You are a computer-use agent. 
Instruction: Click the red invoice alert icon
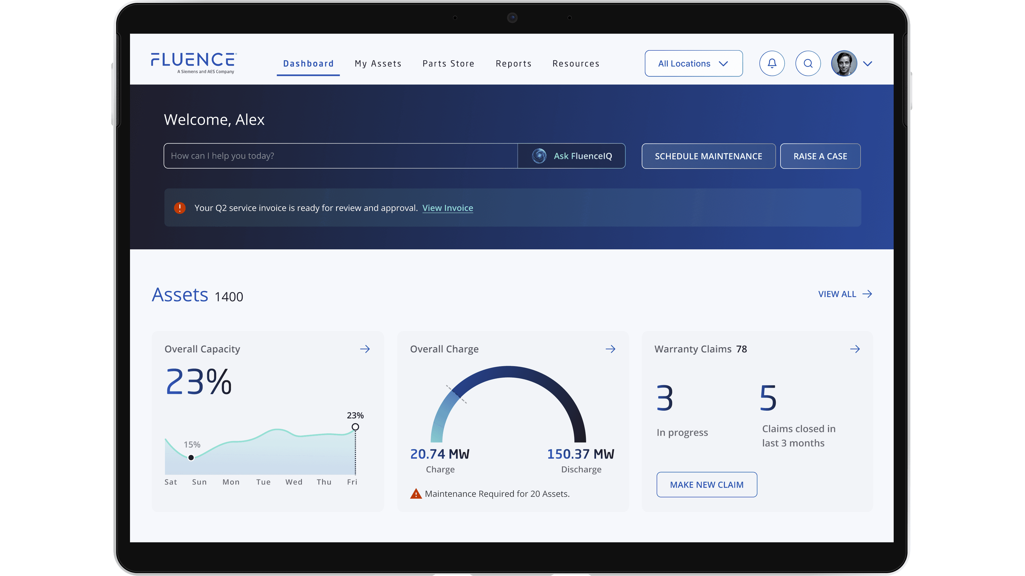180,208
